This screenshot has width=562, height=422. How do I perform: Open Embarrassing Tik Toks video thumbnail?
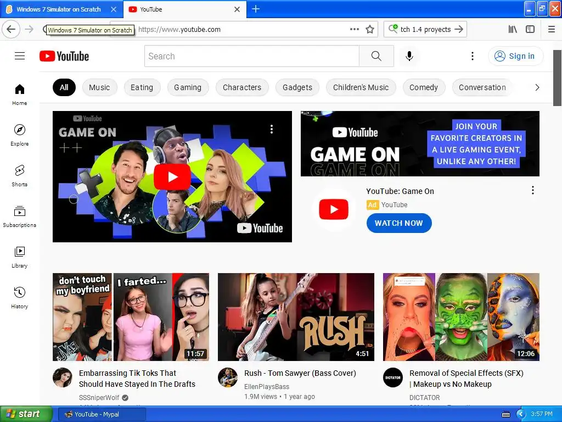(131, 317)
